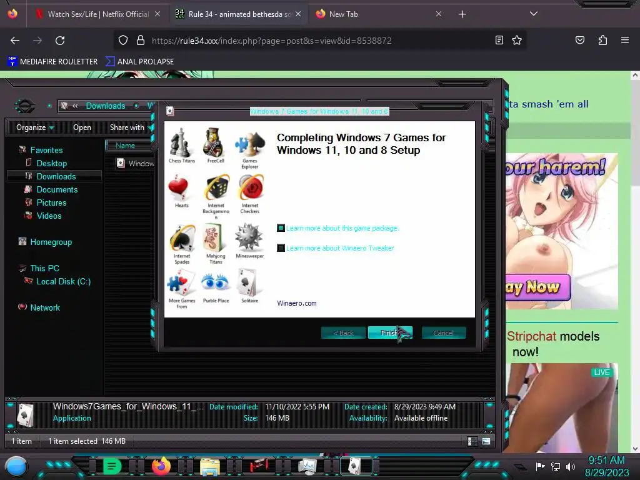Click the Finish button in setup wizard
This screenshot has height=480, width=640.
[x=390, y=333]
